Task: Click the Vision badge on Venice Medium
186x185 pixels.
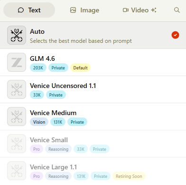Action: 39,122
